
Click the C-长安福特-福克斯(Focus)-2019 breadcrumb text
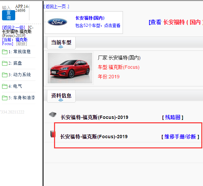(x=18, y=32)
